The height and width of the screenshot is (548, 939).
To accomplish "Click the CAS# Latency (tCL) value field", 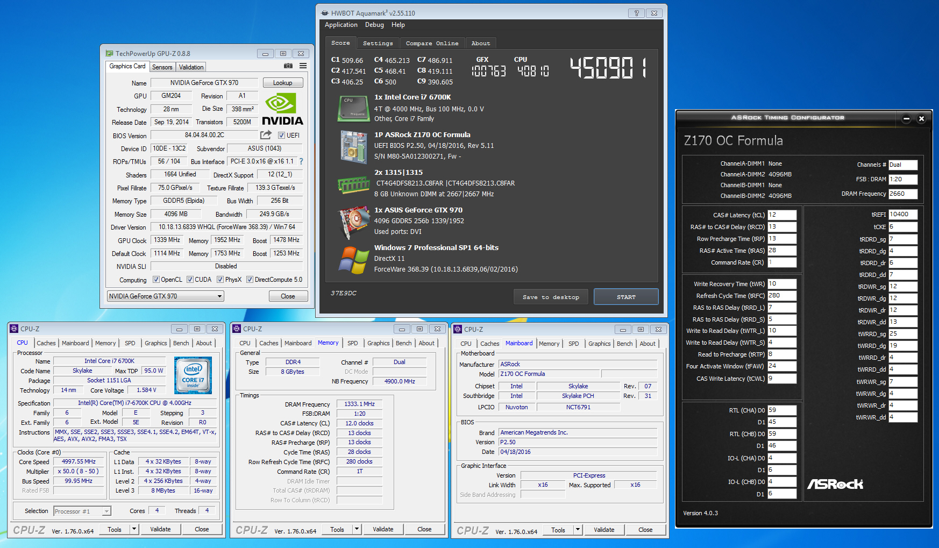I will point(782,215).
